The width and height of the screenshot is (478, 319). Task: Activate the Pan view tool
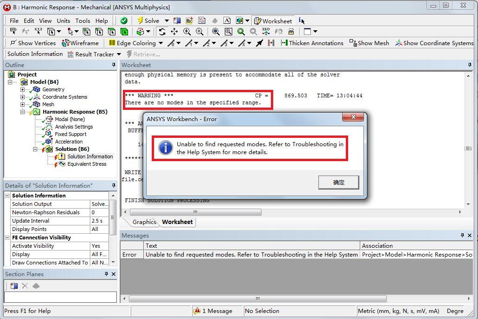[x=175, y=32]
